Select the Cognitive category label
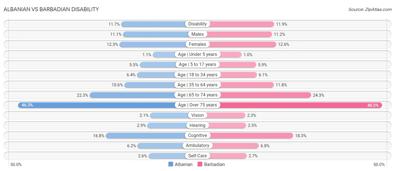 click(x=197, y=136)
